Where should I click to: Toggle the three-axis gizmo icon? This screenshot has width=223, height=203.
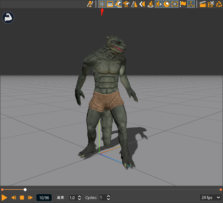coord(191,4)
